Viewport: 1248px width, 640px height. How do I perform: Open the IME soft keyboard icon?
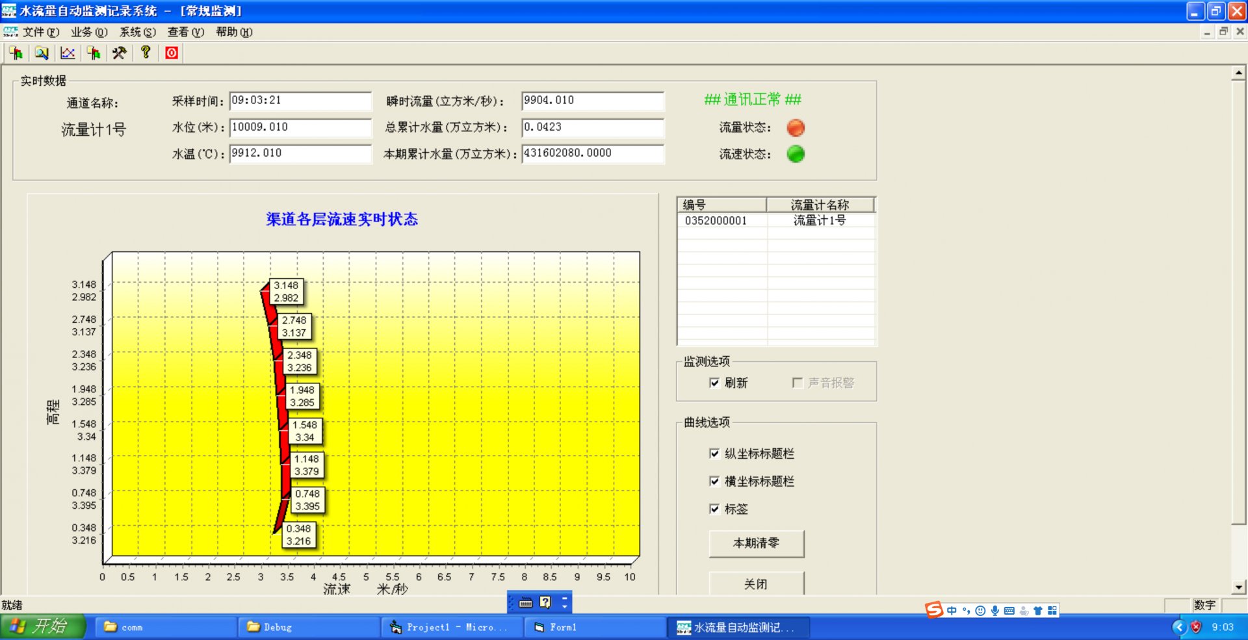(x=1009, y=611)
